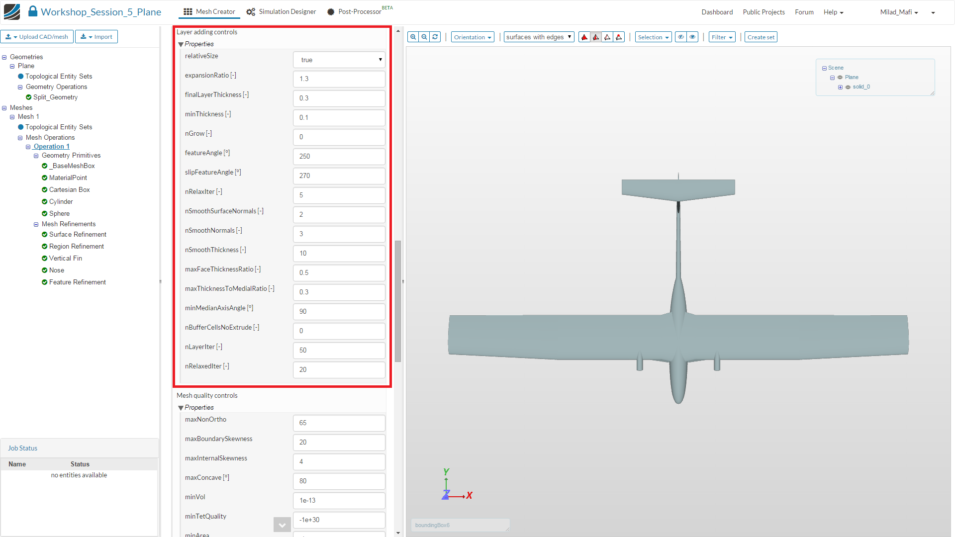Click the Upload CAD/mesh button
The height and width of the screenshot is (537, 955).
pyautogui.click(x=37, y=37)
